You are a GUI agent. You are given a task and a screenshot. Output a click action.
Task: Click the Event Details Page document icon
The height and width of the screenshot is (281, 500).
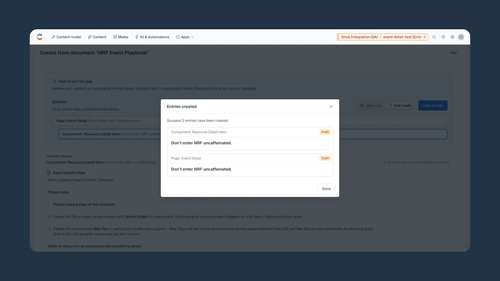(x=48, y=173)
